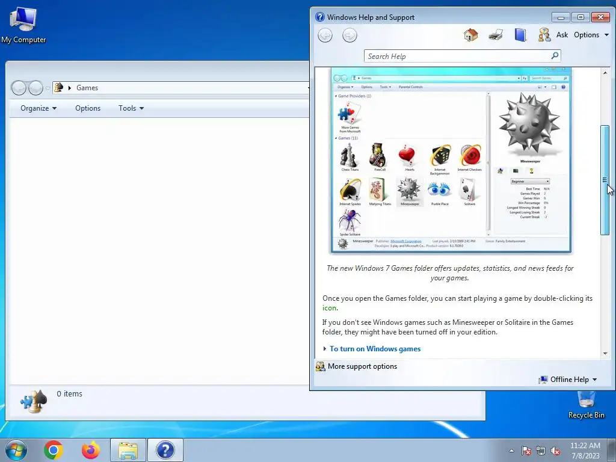This screenshot has height=462, width=616.
Task: Open Organize dropdown in Games window
Action: 38,108
